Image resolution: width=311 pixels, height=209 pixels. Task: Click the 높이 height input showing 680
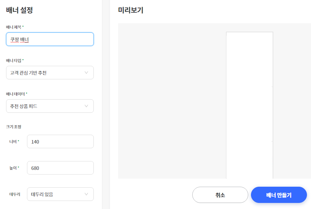pyautogui.click(x=60, y=168)
